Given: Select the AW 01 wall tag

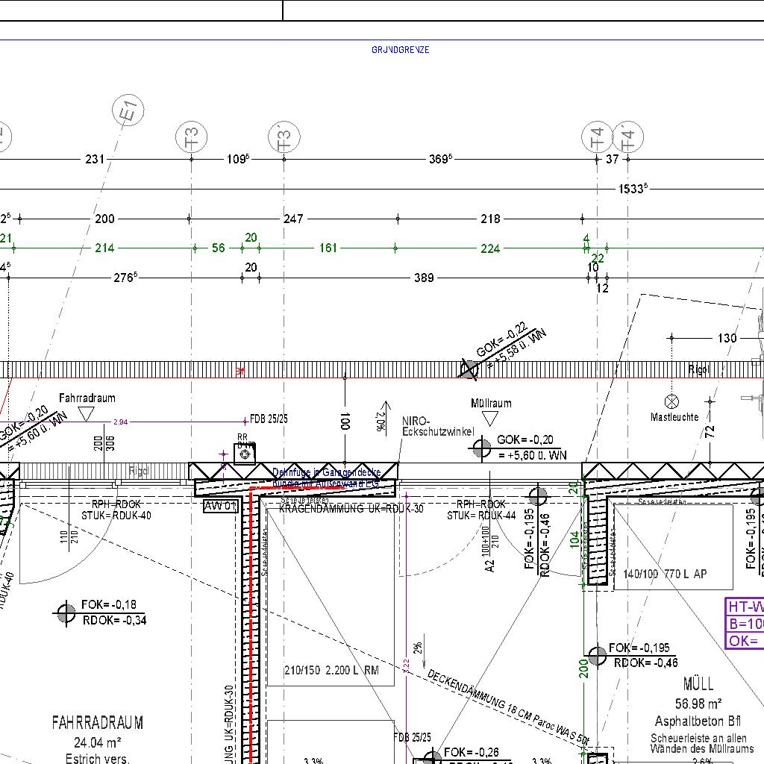Looking at the screenshot, I should [221, 507].
